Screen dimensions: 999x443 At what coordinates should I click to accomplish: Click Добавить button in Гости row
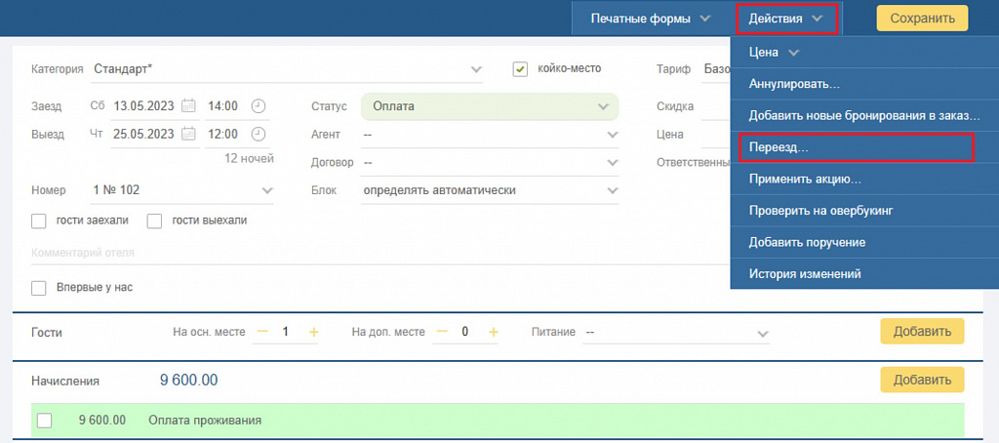tap(923, 332)
